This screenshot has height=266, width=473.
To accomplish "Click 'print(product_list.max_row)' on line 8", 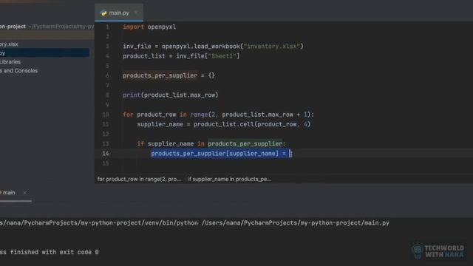I will coord(171,95).
